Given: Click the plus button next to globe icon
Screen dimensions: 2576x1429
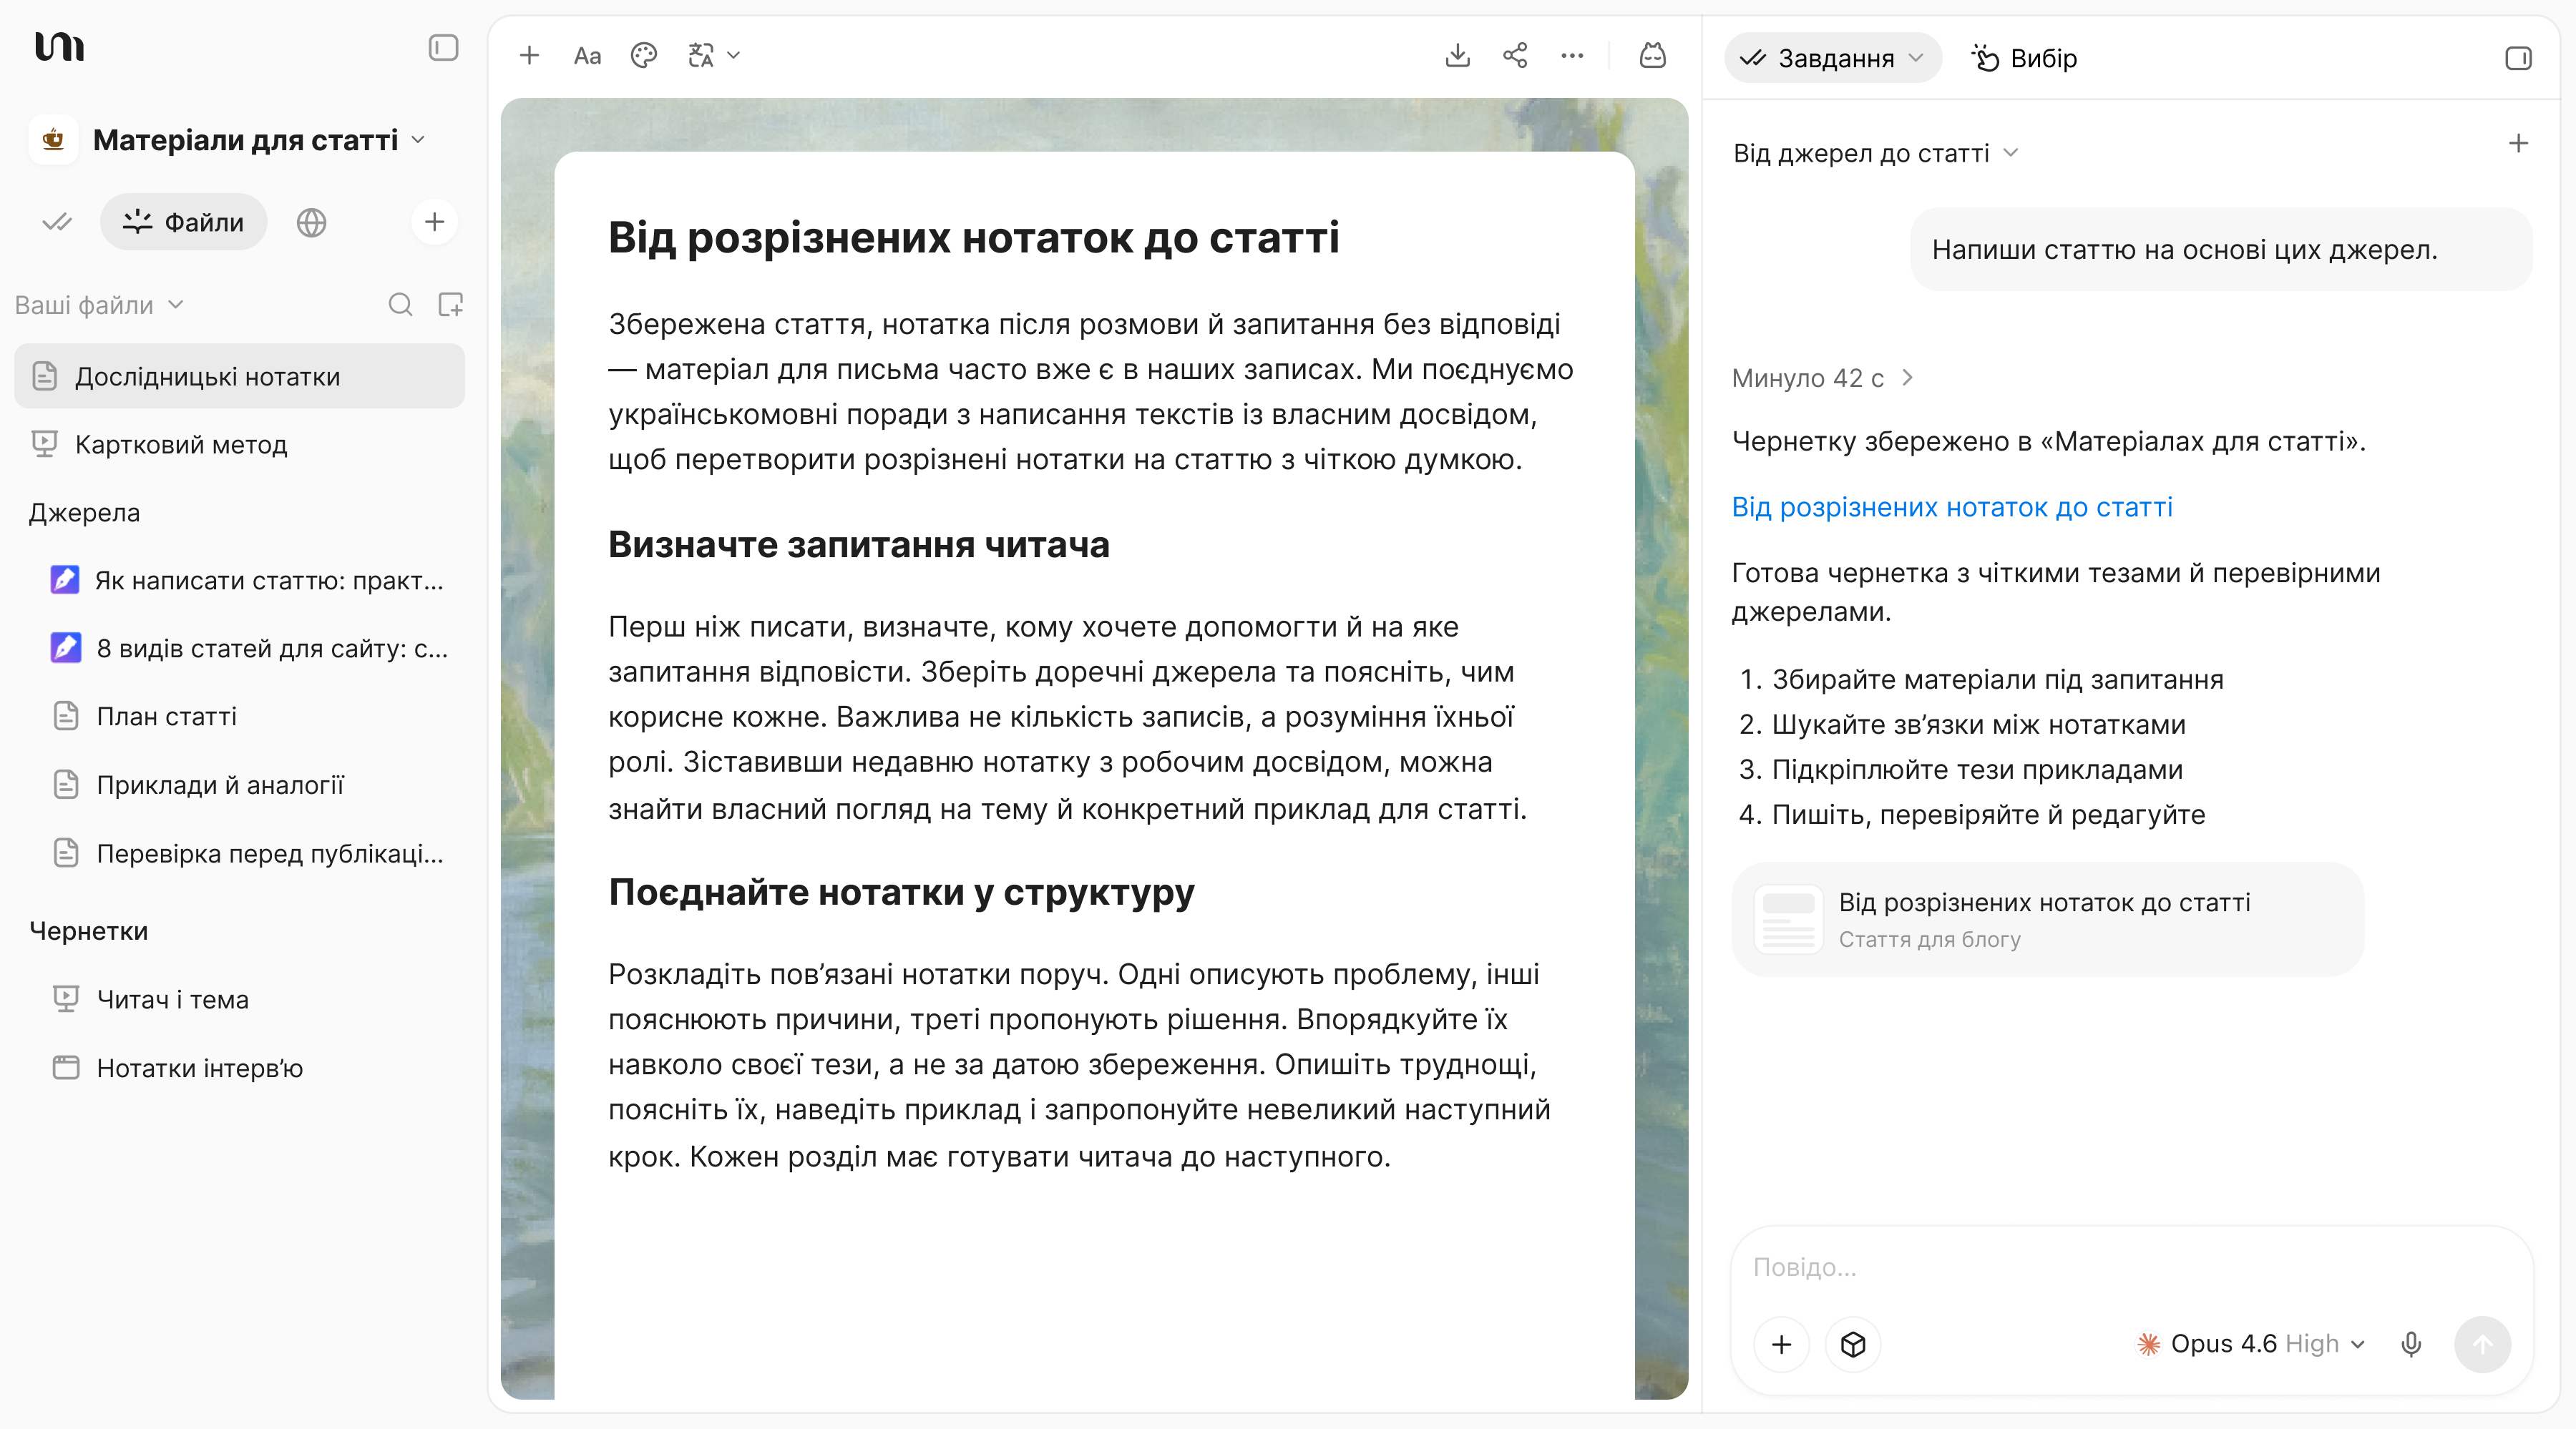Looking at the screenshot, I should click(x=434, y=222).
